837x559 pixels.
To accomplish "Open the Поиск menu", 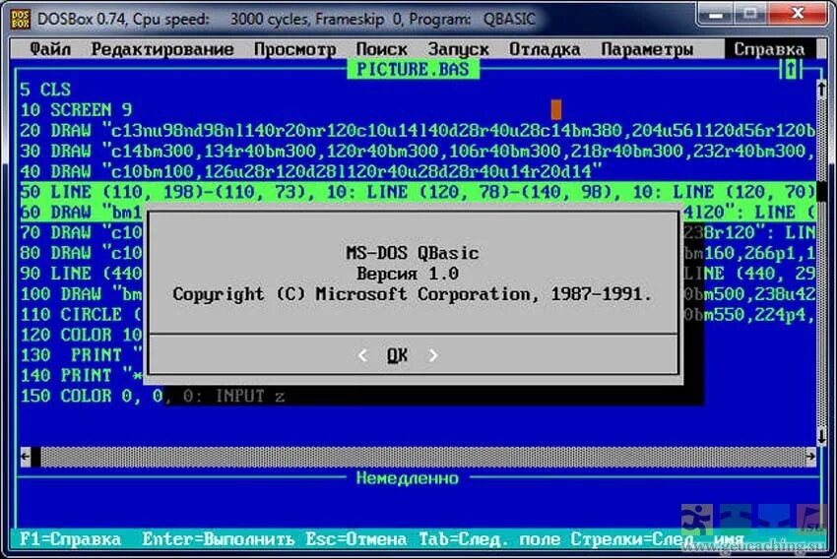I will point(381,49).
